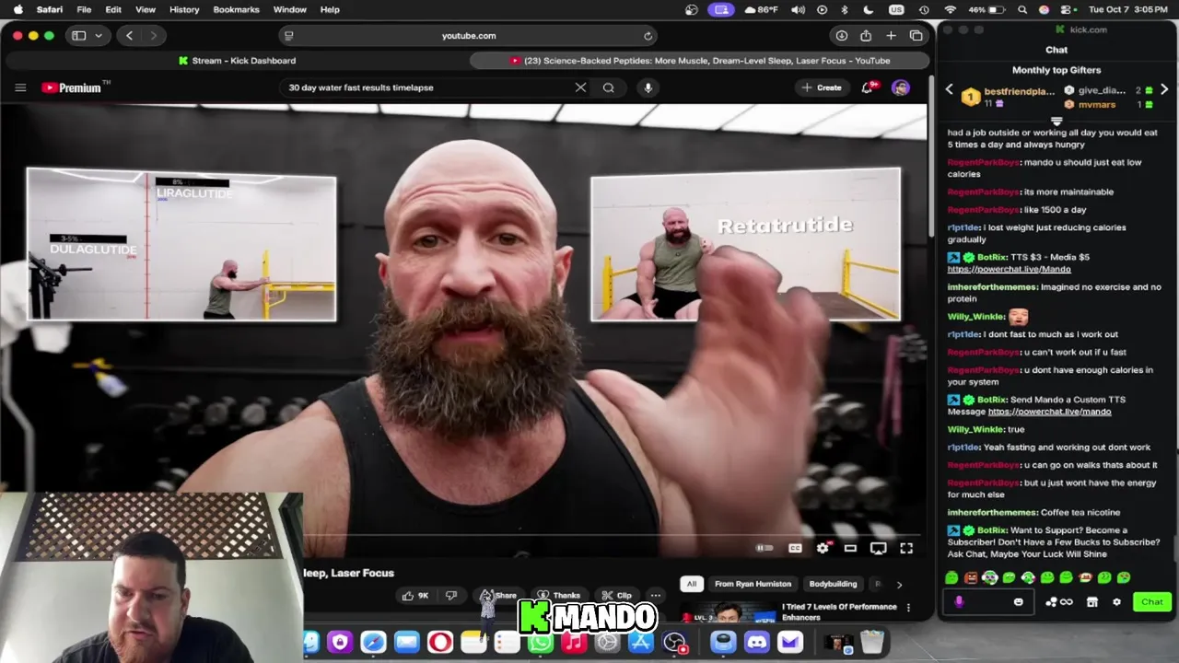Open powerchat.live/mando link in chat
Viewport: 1179px width, 663px height.
point(1049,412)
